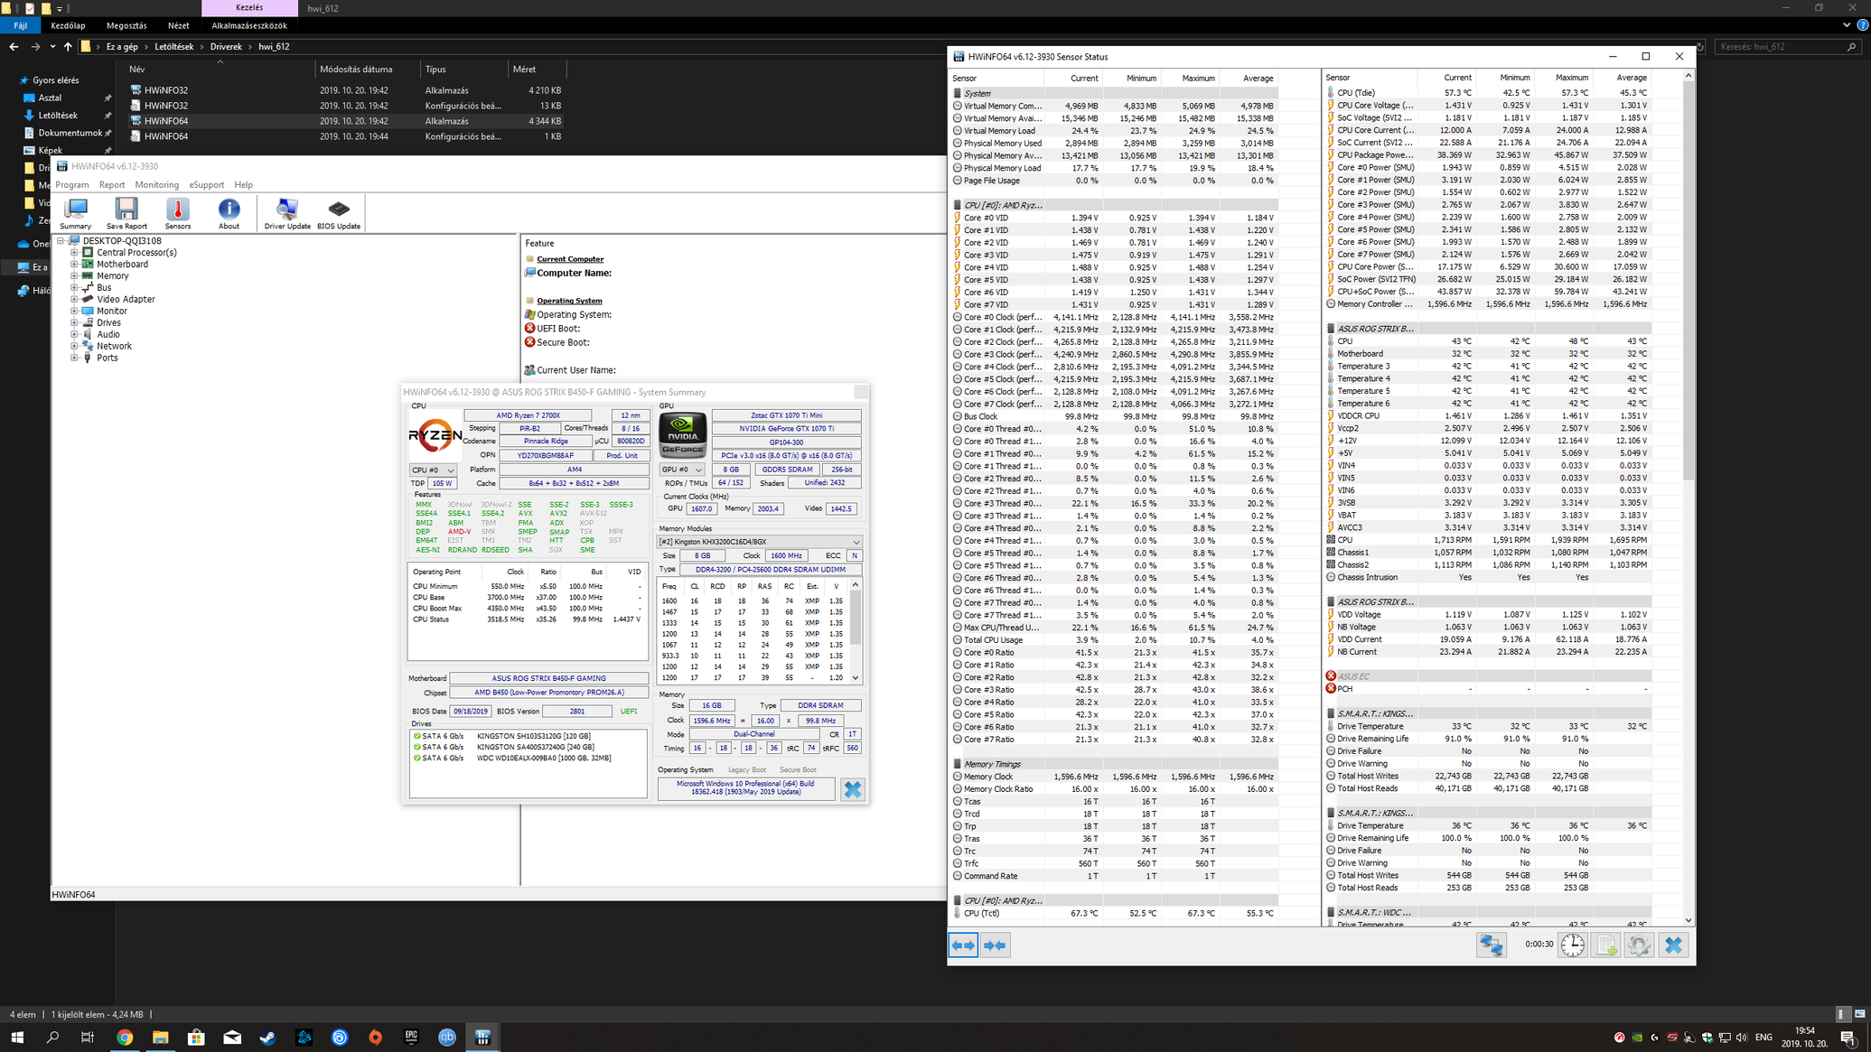Start logging with the sheet-plus icon
Viewport: 1871px width, 1052px height.
pyautogui.click(x=1606, y=945)
